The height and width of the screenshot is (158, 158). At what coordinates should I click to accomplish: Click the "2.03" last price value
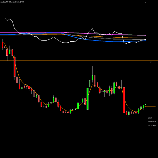(x=150, y=118)
